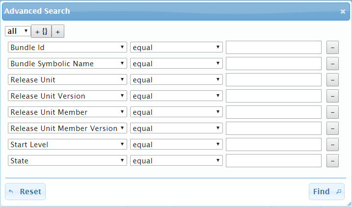
Task: Expand the Release Unit Member field dropdown
Action: [67, 112]
